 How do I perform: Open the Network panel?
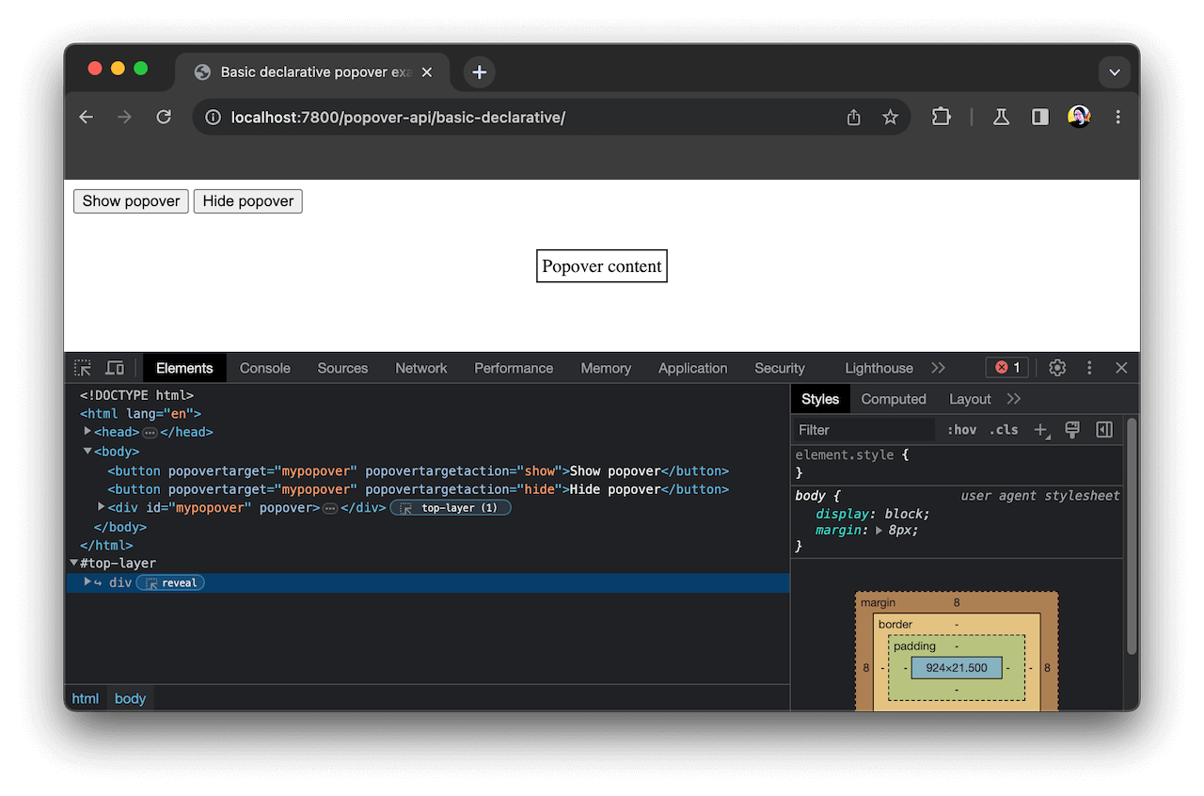tap(420, 368)
